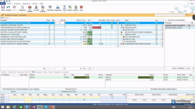Toggle Lock checkbox for ENERVIT GT 12TAV row
This screenshot has height=109, width=195.
[x=118, y=35]
